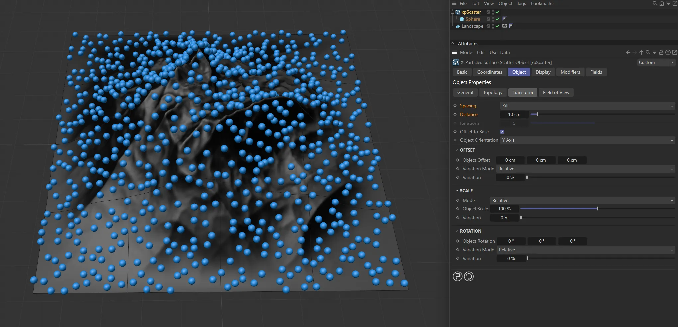Select the xpScatter object icon
678x327 pixels.
pyautogui.click(x=458, y=12)
